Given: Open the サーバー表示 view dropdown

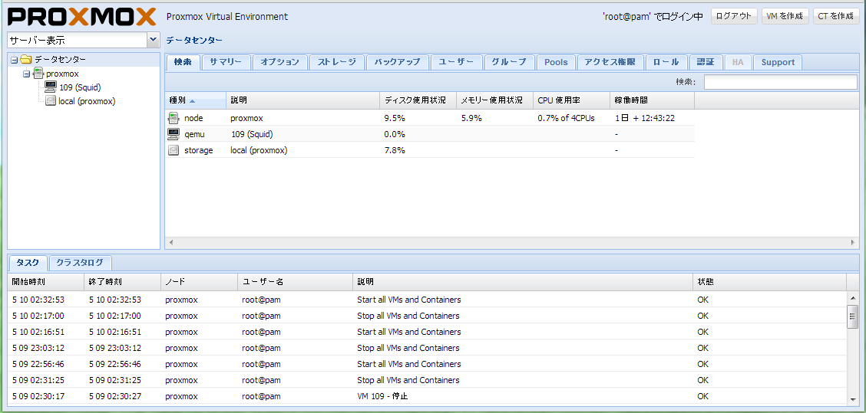Looking at the screenshot, I should tap(153, 40).
